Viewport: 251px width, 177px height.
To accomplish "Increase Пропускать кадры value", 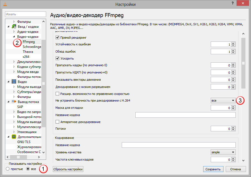I will pyautogui.click(x=233, y=64).
